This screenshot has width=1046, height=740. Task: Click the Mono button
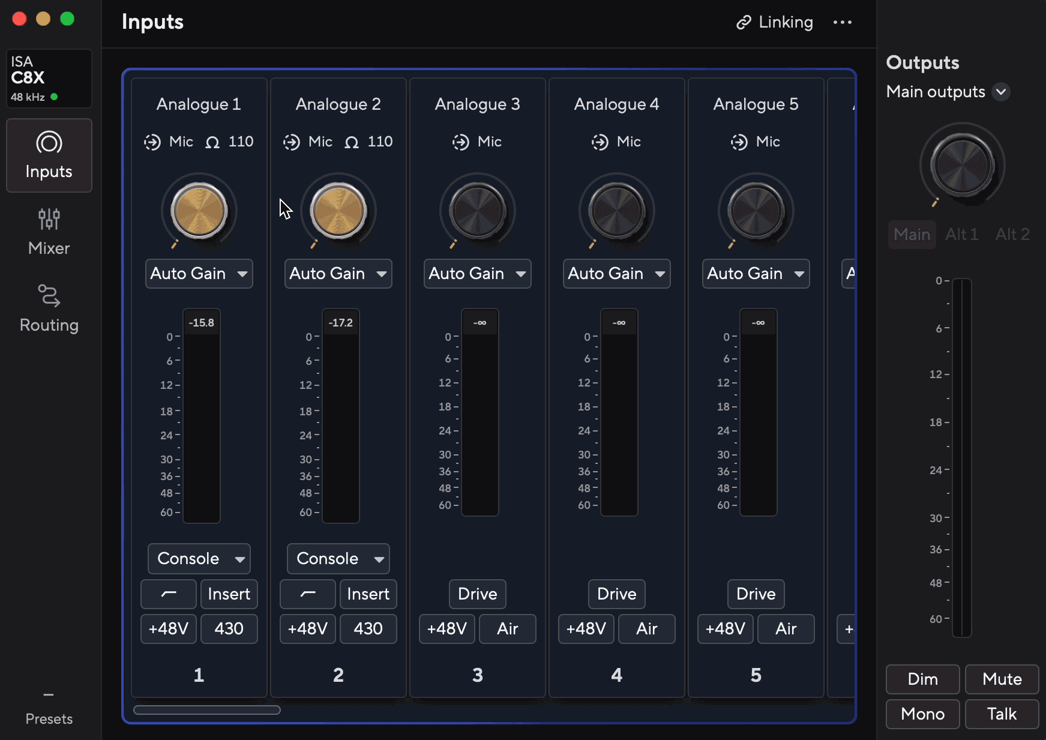[x=923, y=714]
